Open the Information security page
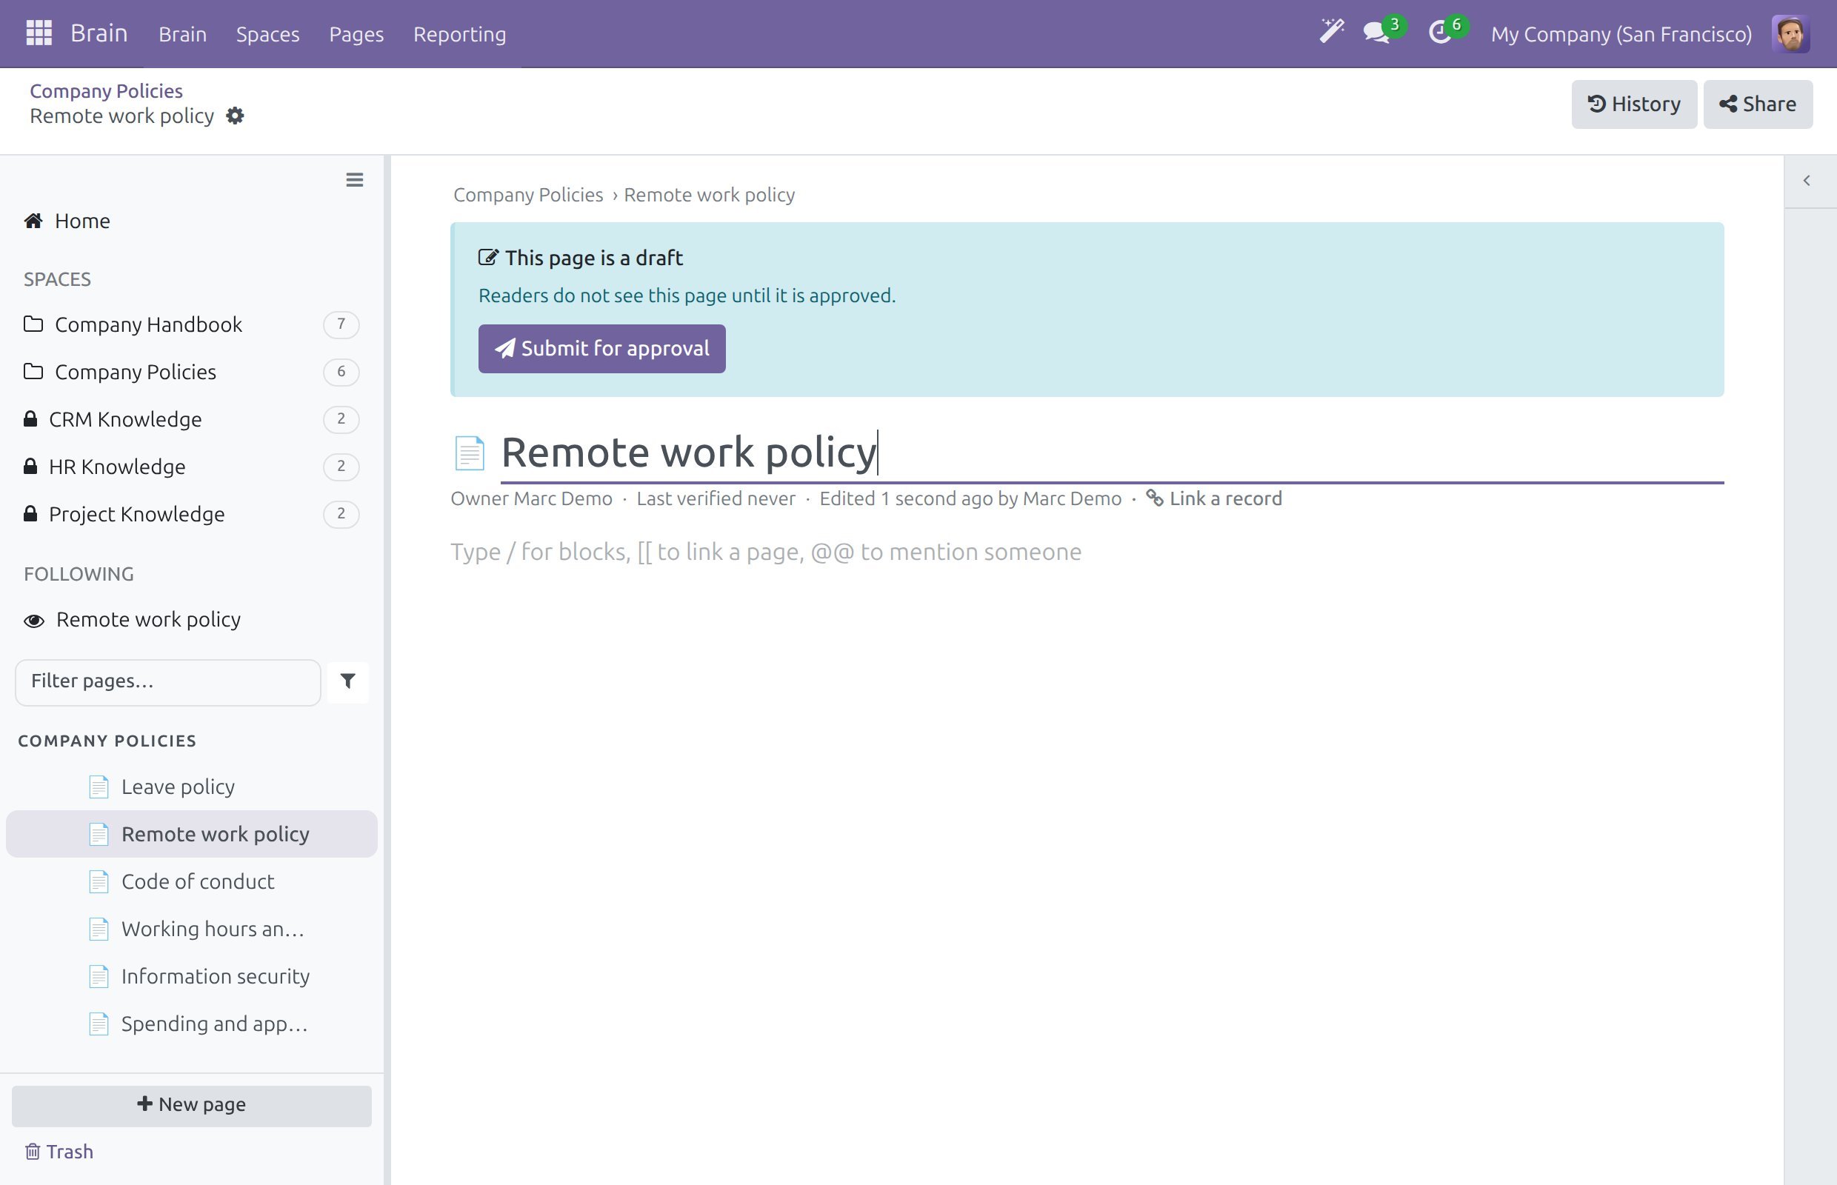1837x1185 pixels. [192, 976]
